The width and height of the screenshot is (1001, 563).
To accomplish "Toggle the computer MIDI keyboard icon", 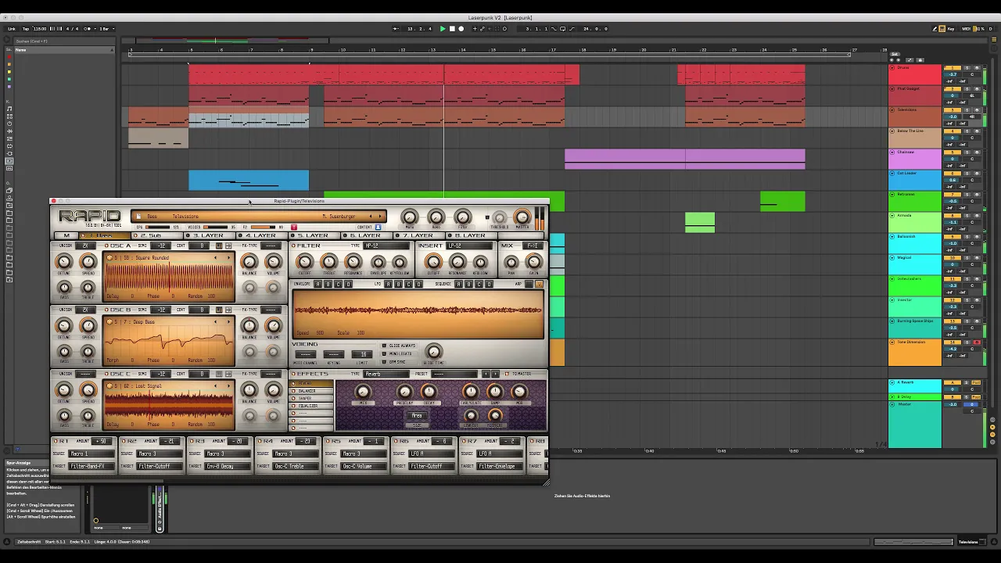I will pos(944,29).
